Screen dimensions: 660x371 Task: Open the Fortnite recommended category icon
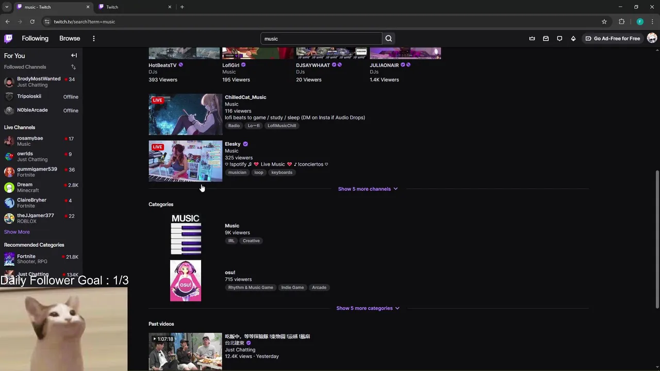pyautogui.click(x=9, y=259)
